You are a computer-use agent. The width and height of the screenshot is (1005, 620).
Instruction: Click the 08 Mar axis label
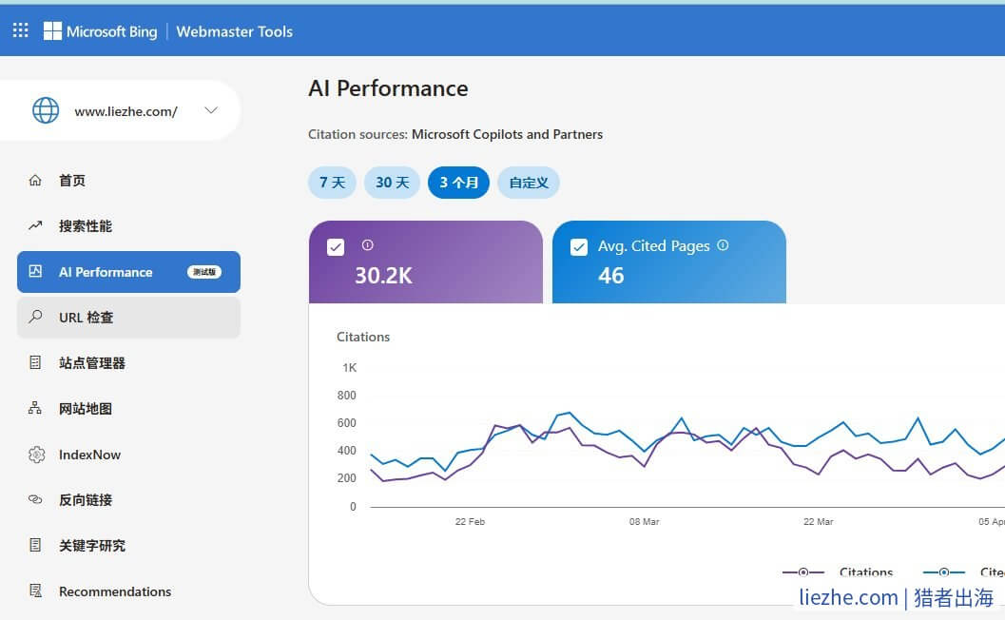point(644,521)
